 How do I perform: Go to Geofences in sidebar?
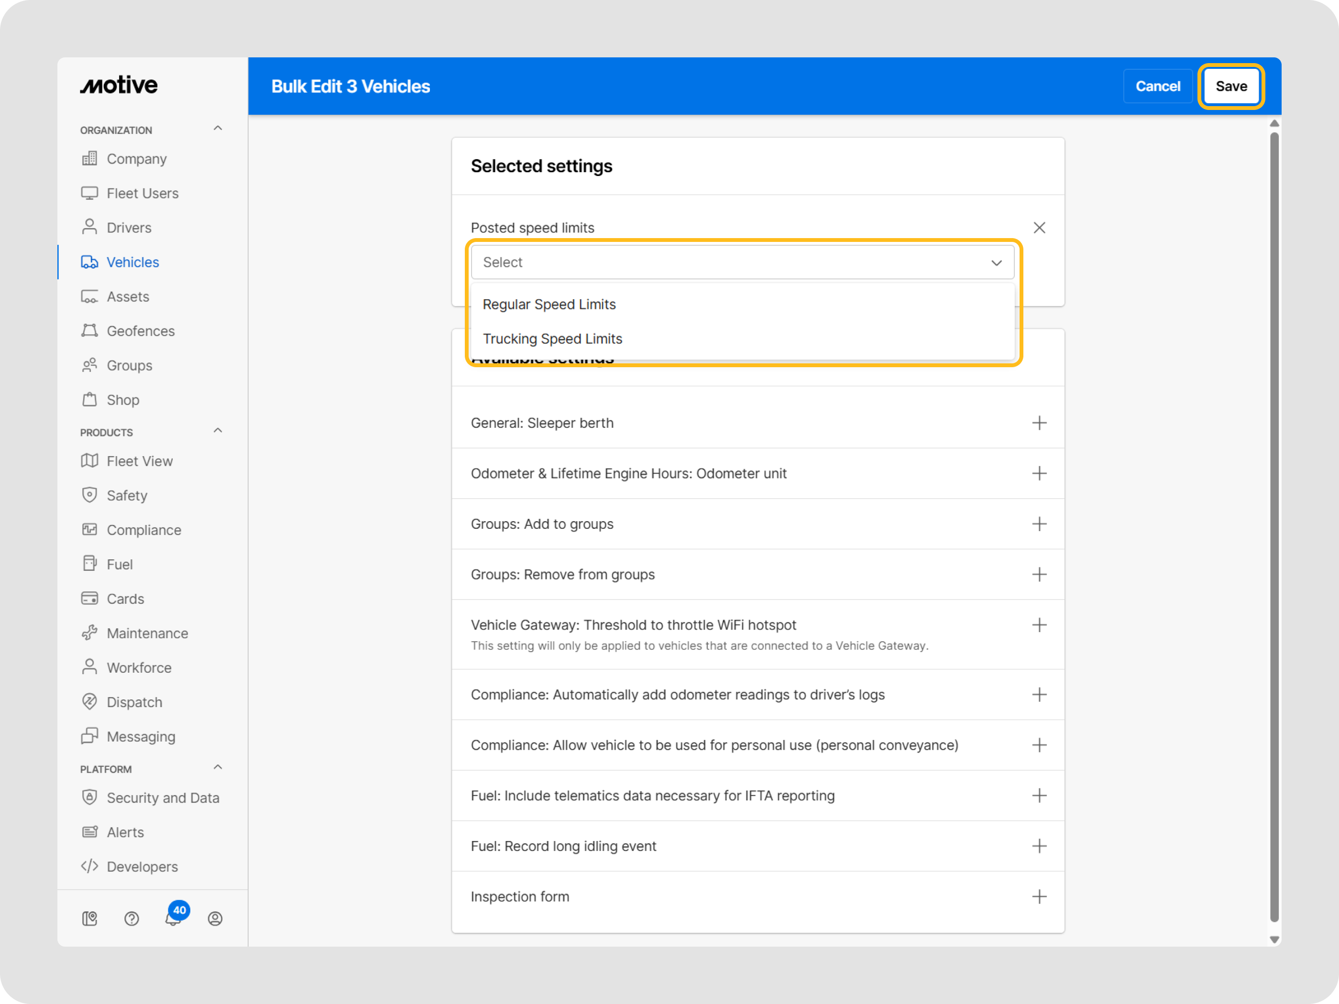[x=141, y=331]
